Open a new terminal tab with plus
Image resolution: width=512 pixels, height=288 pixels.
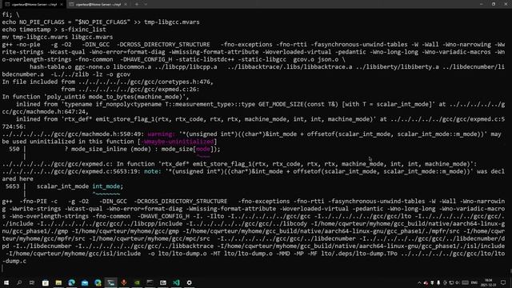[137, 5]
